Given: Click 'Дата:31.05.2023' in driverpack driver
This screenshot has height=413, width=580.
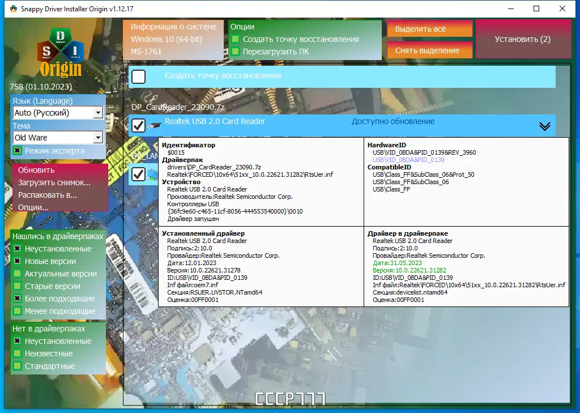Looking at the screenshot, I should click(397, 263).
